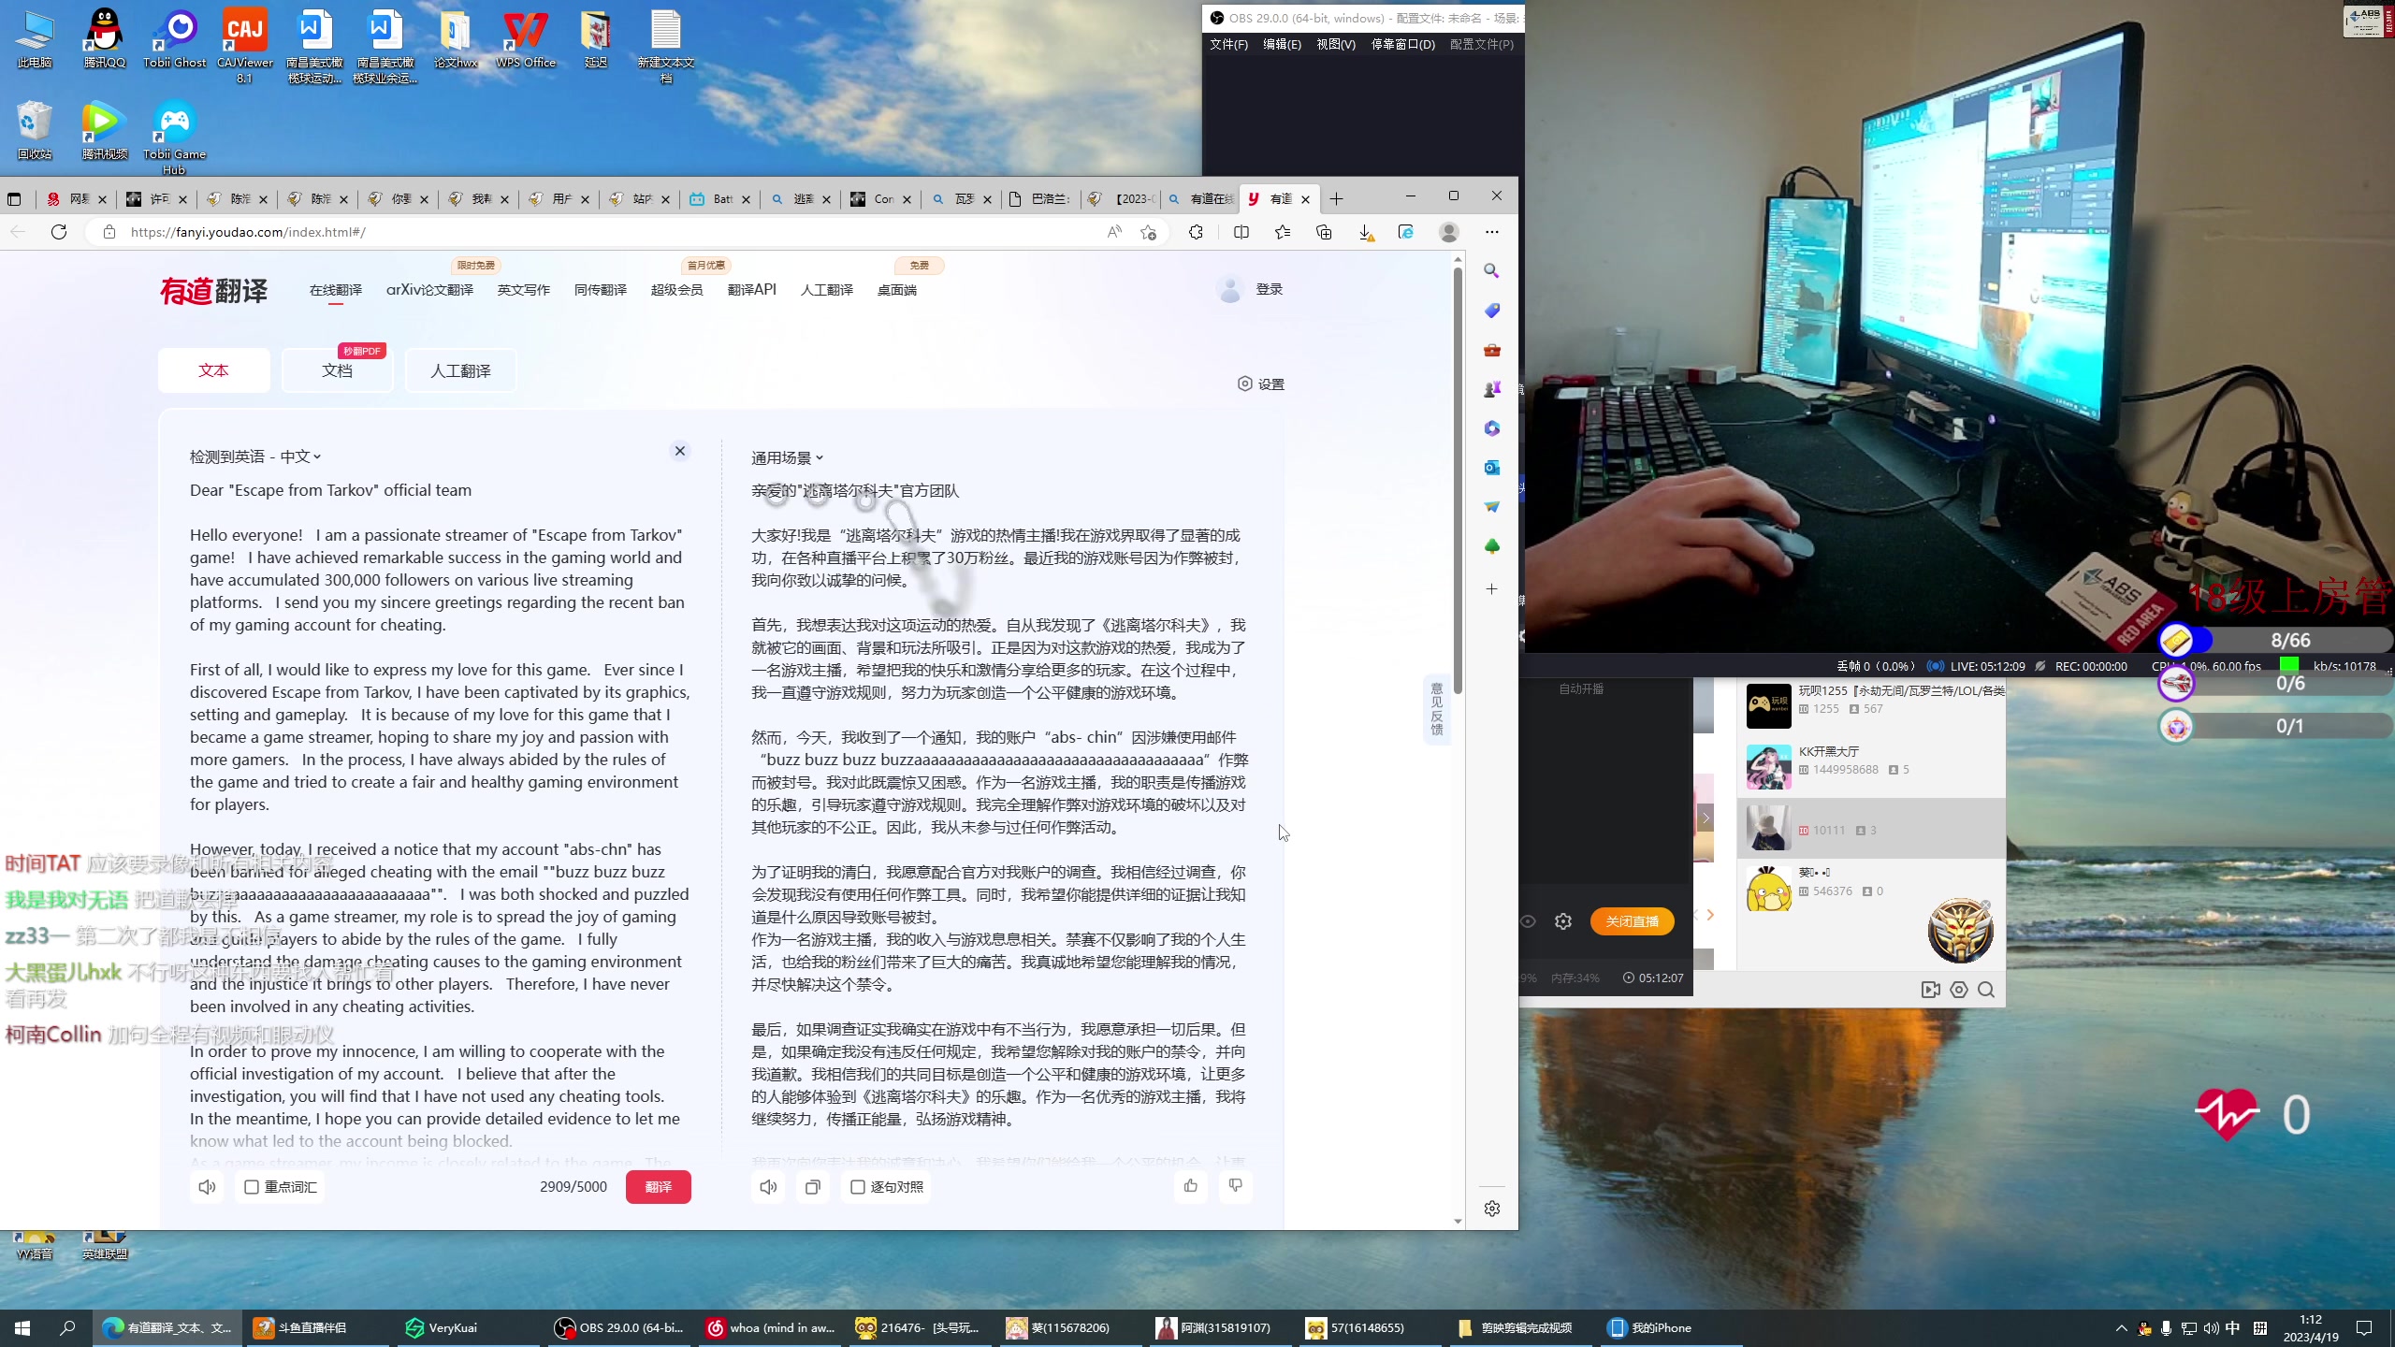Clear the source text with the X button
Screen dimensions: 2395x1347
(680, 451)
